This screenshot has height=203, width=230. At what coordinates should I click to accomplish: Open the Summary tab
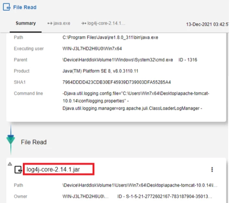click(26, 23)
